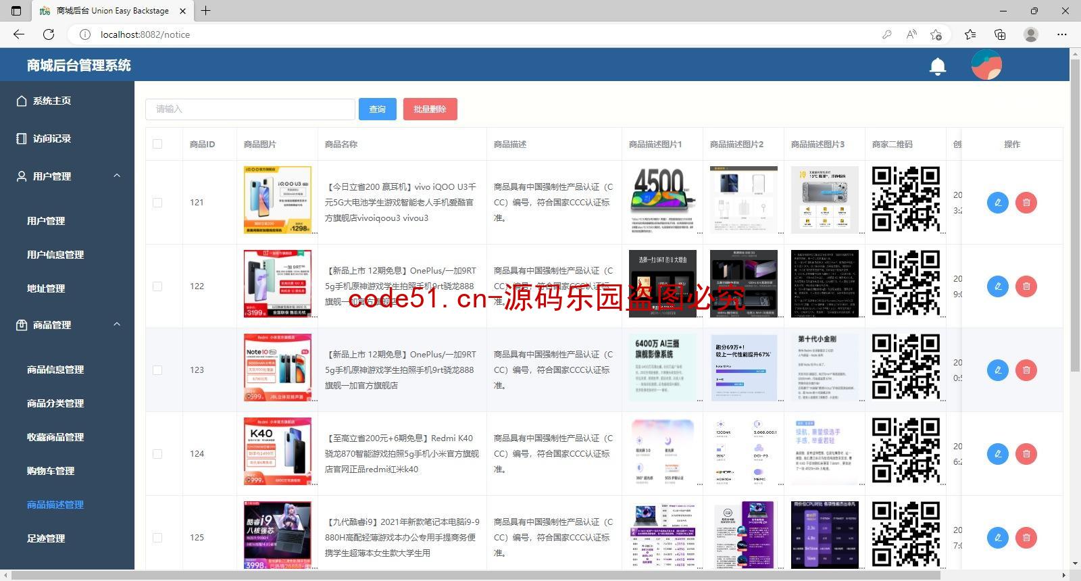Toggle select-all checkbox in table header

pos(157,144)
